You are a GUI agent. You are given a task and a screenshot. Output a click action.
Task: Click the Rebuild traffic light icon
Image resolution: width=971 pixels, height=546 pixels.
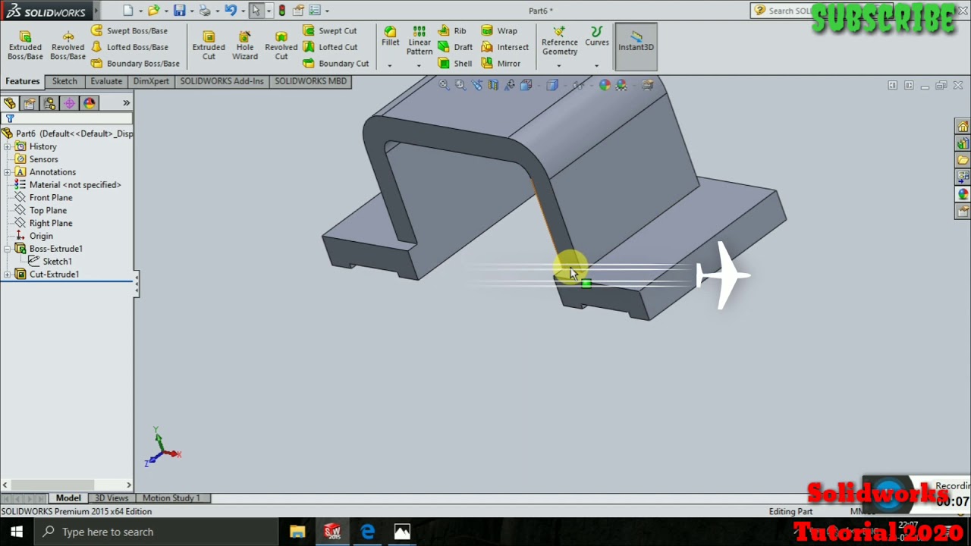point(282,11)
